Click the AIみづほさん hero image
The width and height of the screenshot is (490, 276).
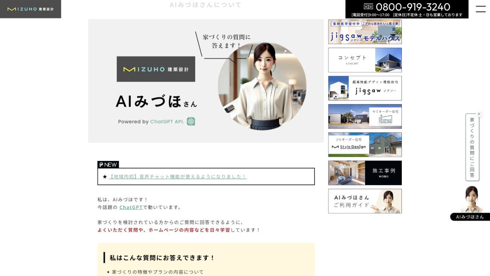pyautogui.click(x=206, y=81)
